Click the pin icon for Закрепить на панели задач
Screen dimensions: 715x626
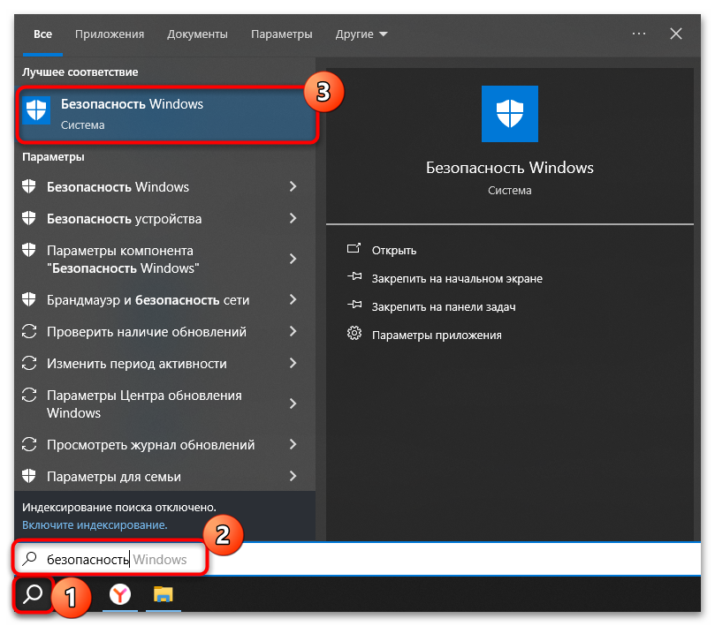353,306
